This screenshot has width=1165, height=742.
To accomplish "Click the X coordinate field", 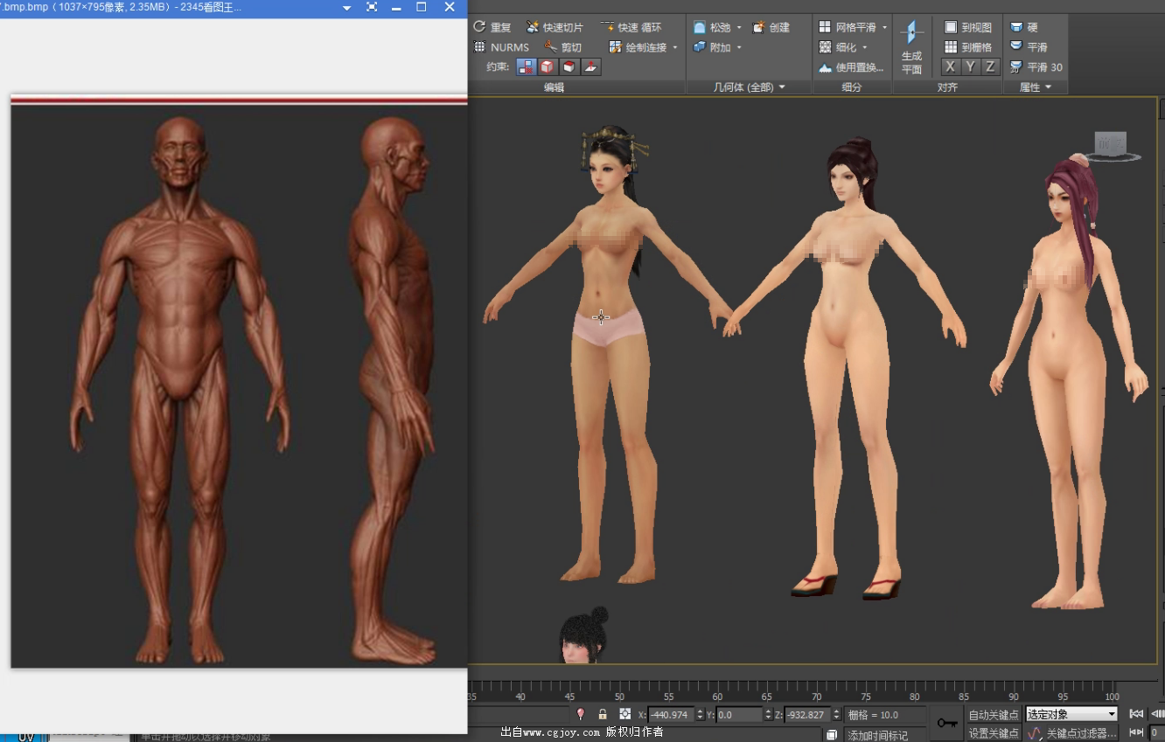I will pos(671,715).
